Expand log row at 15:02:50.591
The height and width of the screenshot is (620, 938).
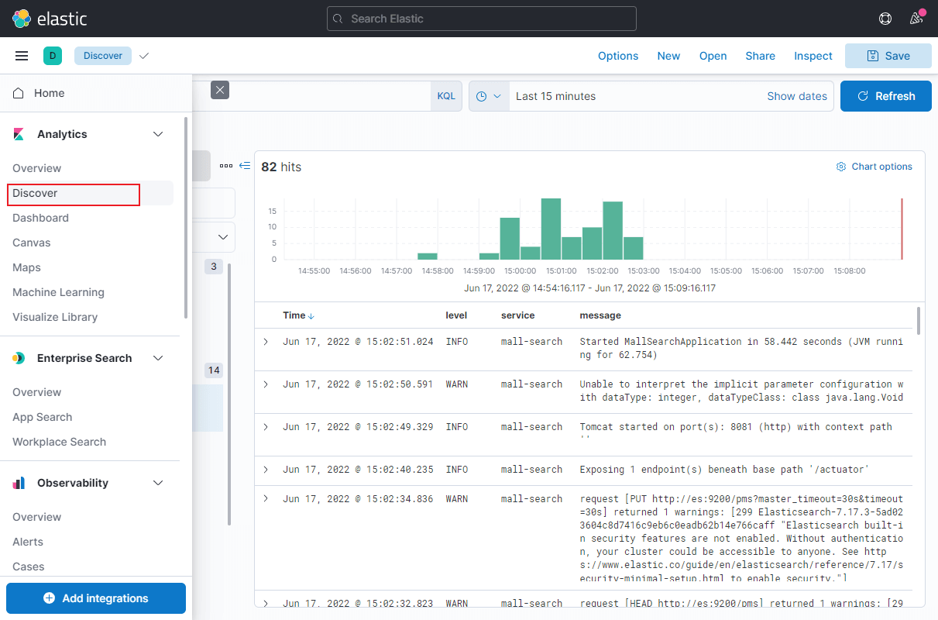tap(266, 384)
